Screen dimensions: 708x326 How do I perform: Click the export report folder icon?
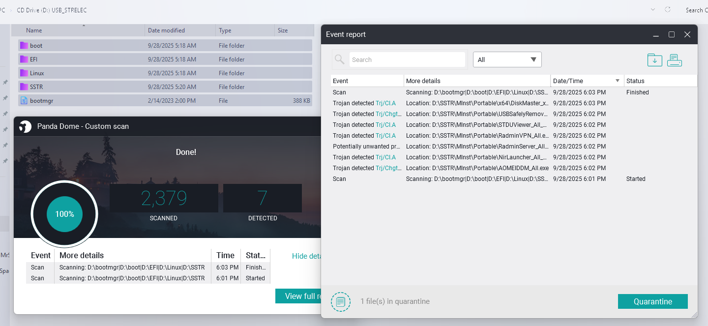[654, 60]
